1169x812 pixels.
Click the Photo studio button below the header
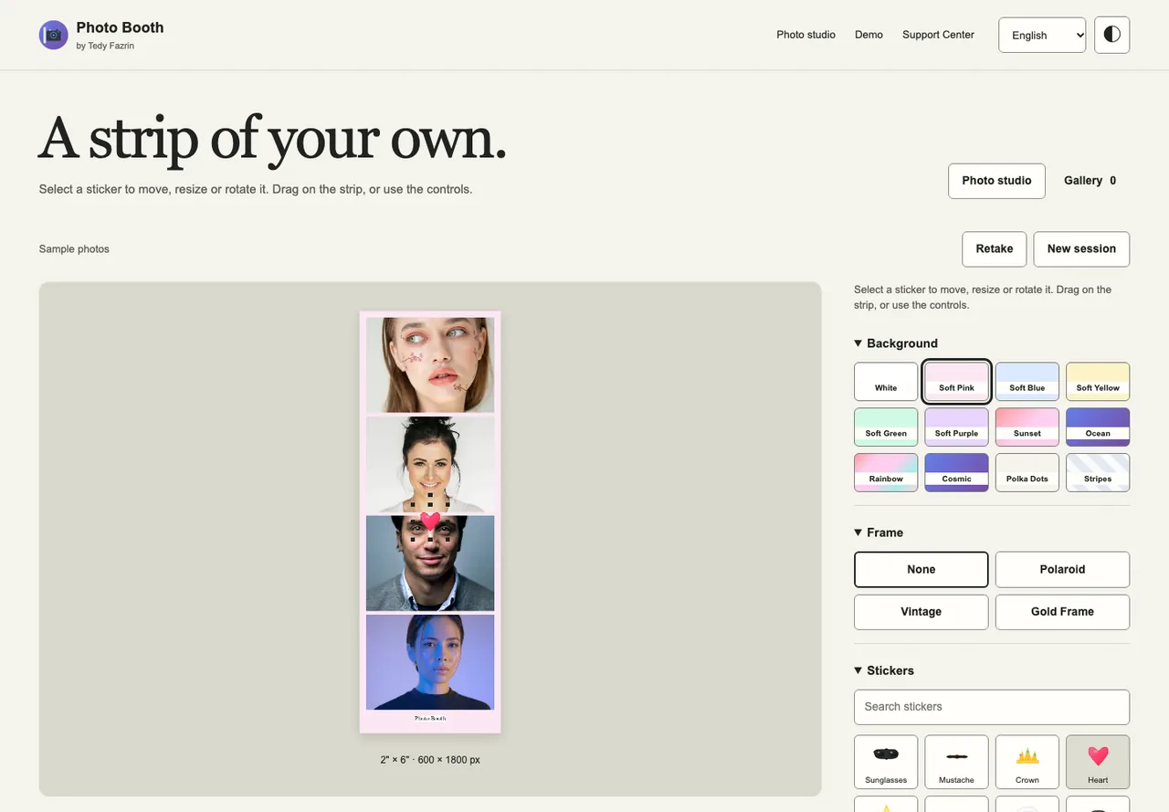click(996, 181)
